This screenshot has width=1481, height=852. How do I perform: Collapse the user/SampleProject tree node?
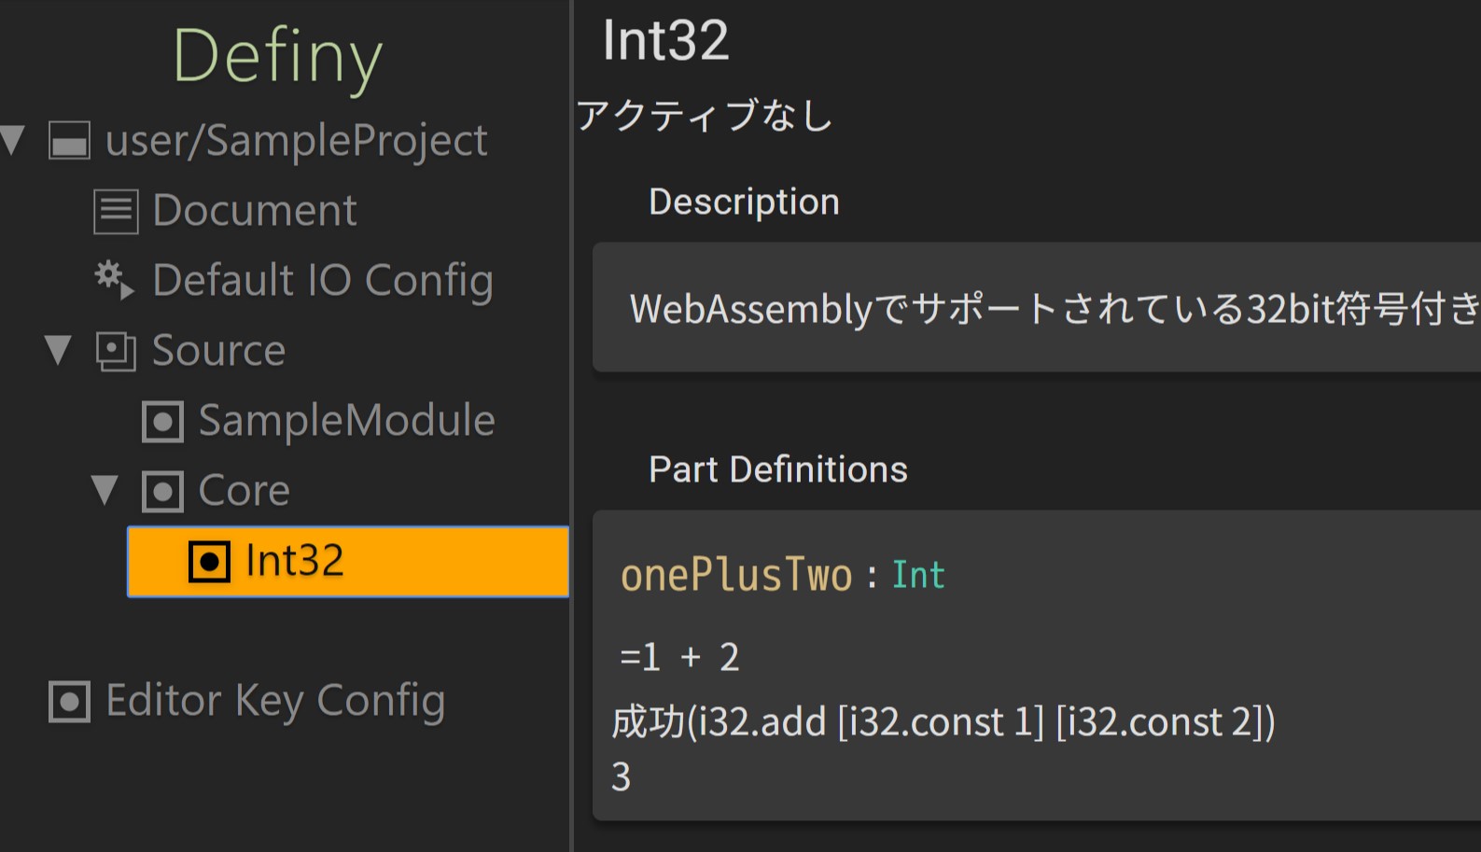click(13, 140)
